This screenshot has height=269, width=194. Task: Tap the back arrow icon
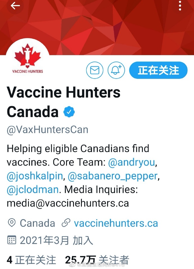15,6
